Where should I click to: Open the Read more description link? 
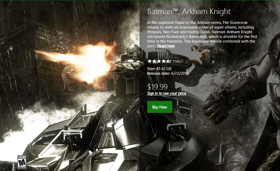[x=166, y=46]
